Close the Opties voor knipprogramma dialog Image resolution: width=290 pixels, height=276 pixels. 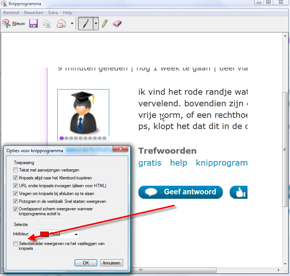coord(120,150)
